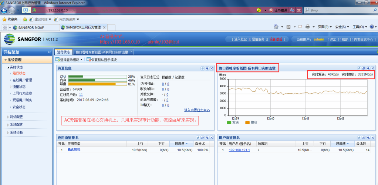Open the 腾讯视频 application link

click(74, 150)
